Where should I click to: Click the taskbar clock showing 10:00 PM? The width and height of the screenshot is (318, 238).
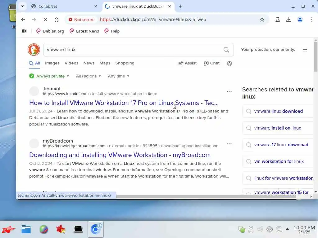click(304, 230)
